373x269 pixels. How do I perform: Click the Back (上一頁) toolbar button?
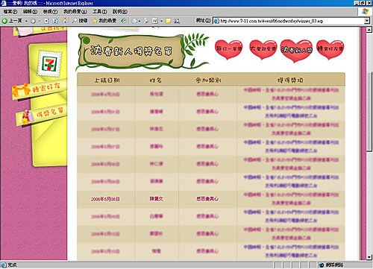(13, 21)
